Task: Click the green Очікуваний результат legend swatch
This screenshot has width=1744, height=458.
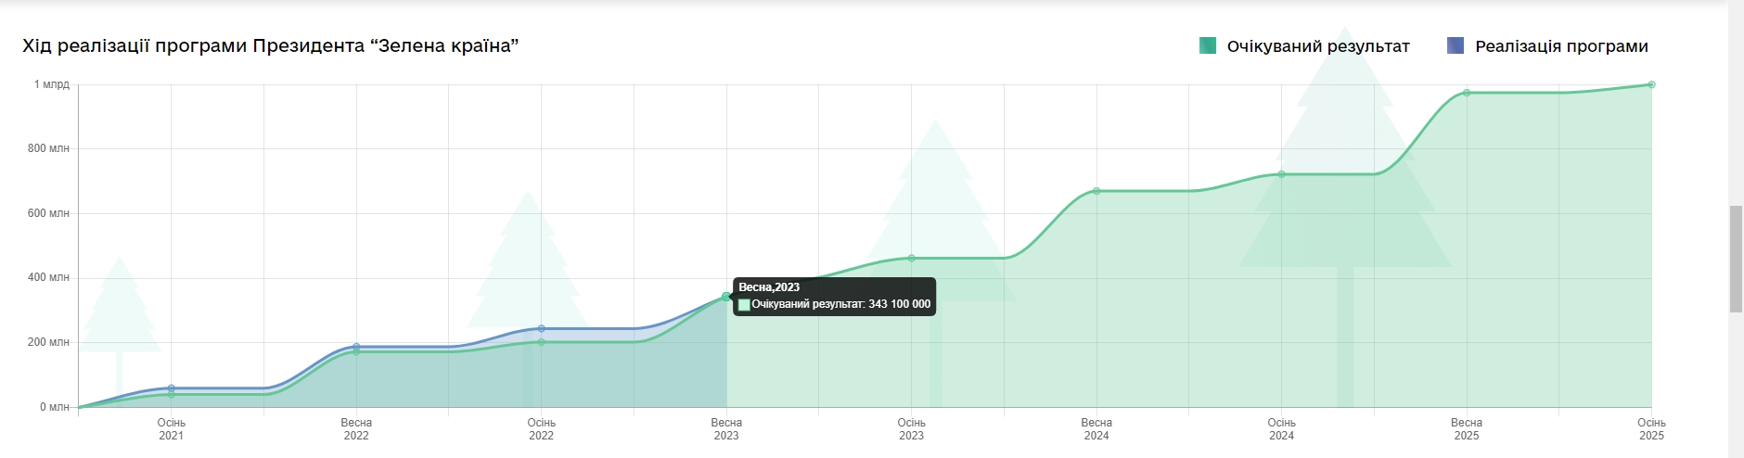Action: [x=1207, y=45]
